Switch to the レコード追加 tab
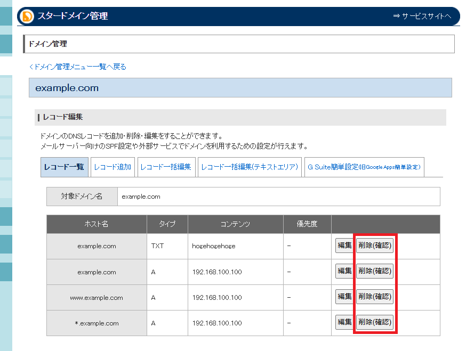This screenshot has width=466, height=351. [113, 167]
